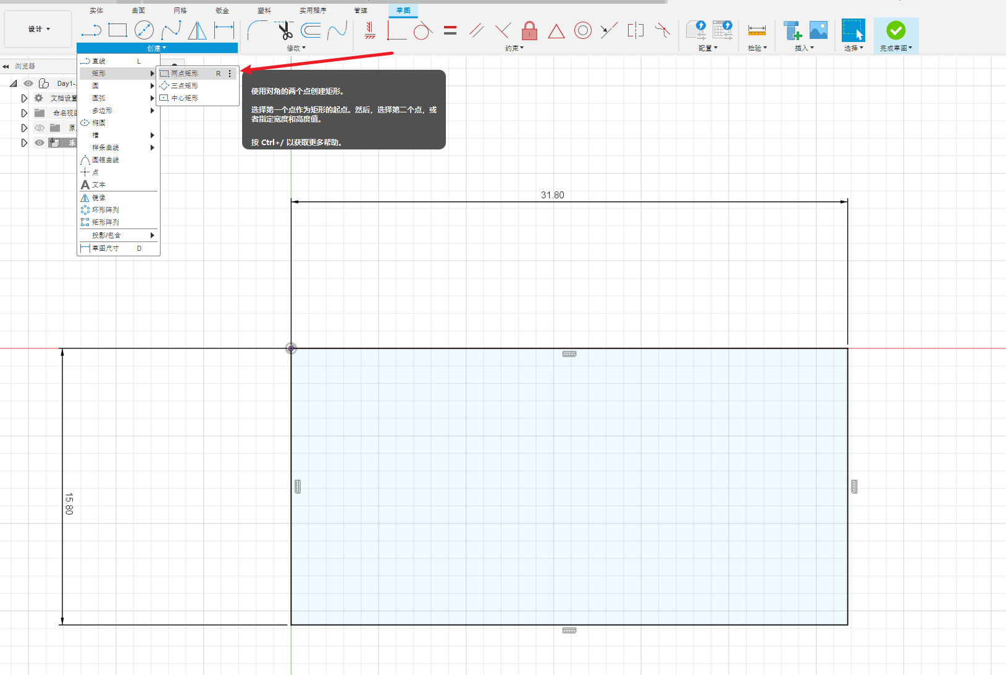The width and height of the screenshot is (1006, 675).
Task: Click the 31.80 width dimension value
Action: coord(552,195)
